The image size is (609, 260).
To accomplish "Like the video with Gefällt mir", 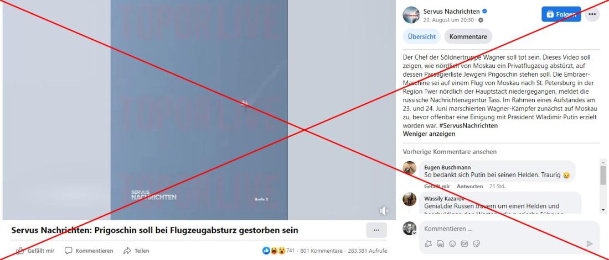I will pos(35,251).
